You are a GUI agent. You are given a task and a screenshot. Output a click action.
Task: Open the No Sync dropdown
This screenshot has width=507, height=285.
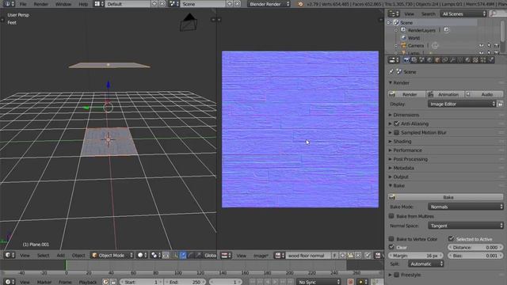pyautogui.click(x=318, y=282)
